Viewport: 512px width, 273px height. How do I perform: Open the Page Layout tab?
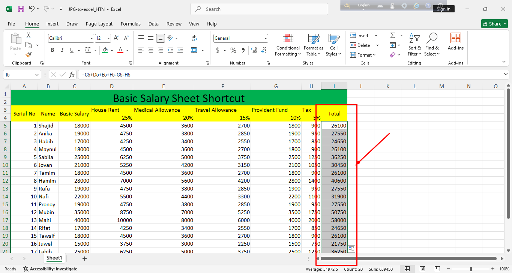pos(99,24)
